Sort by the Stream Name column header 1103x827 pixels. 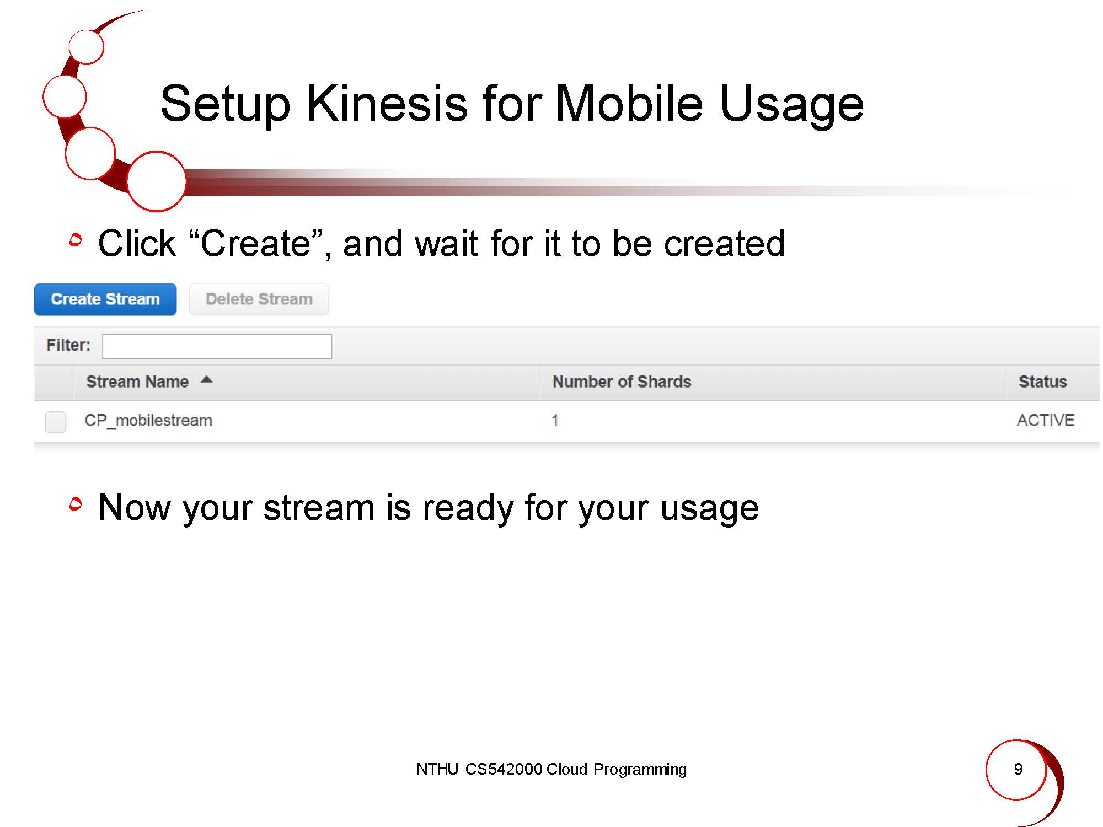(137, 382)
